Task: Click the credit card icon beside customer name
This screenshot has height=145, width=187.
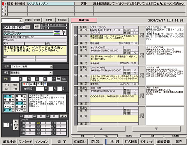Action: pos(57,33)
